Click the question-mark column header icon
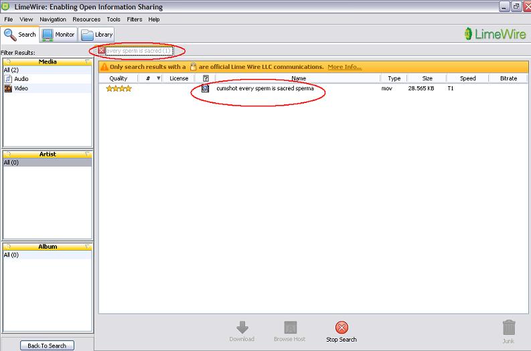Viewport: 531px width, 351px height. tap(206, 78)
